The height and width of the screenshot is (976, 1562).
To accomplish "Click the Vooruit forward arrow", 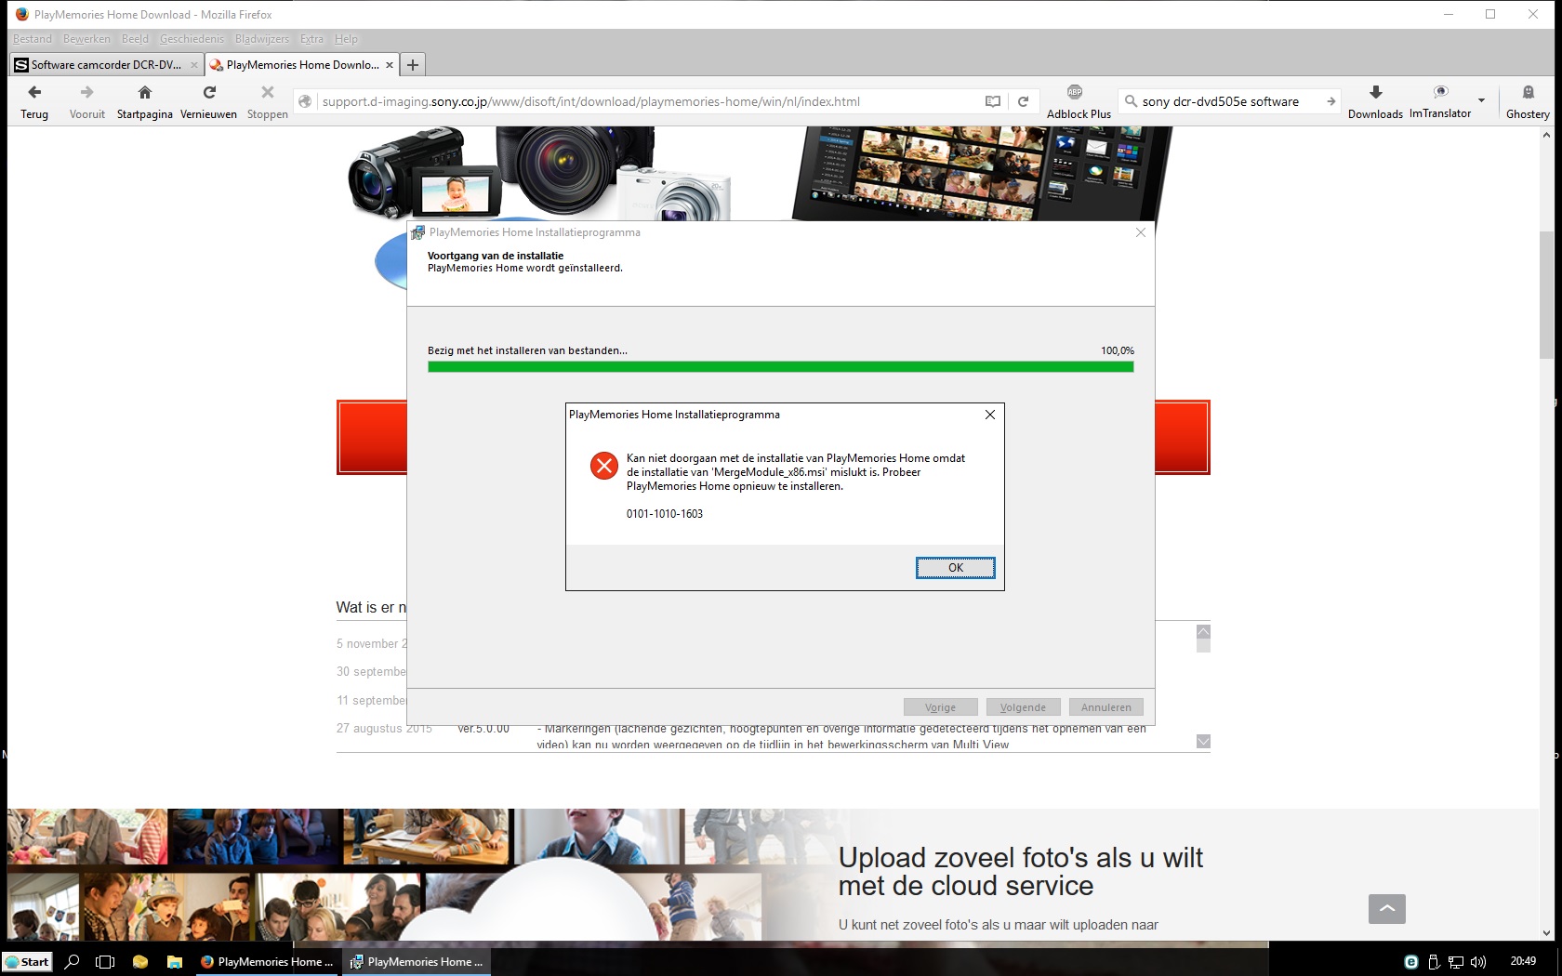I will pos(86,101).
